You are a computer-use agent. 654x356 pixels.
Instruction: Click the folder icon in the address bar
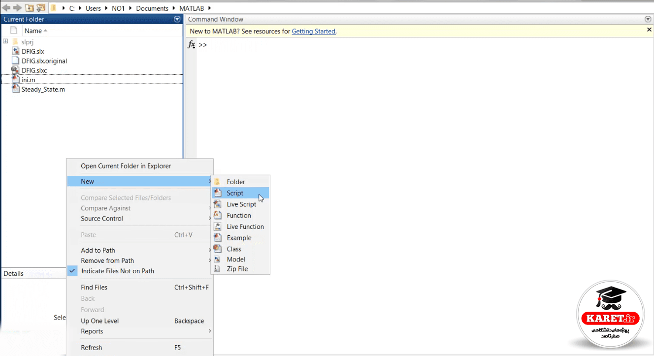pyautogui.click(x=54, y=8)
